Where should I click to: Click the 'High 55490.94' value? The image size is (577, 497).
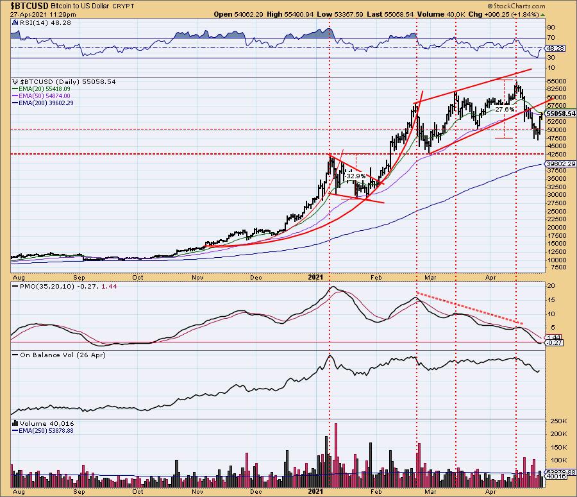pyautogui.click(x=290, y=14)
